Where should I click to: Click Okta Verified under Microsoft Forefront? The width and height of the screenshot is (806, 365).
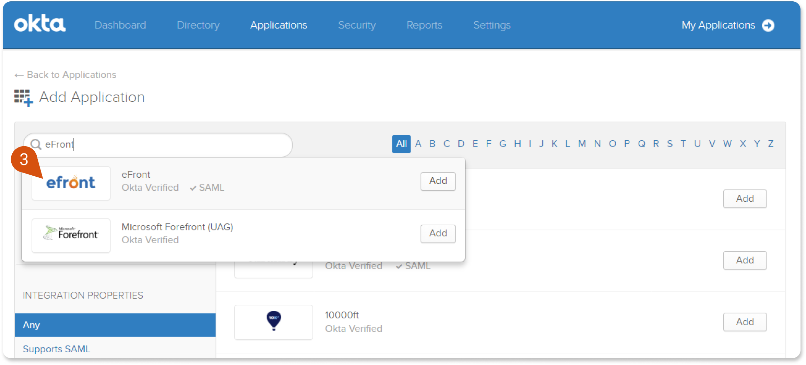point(150,240)
